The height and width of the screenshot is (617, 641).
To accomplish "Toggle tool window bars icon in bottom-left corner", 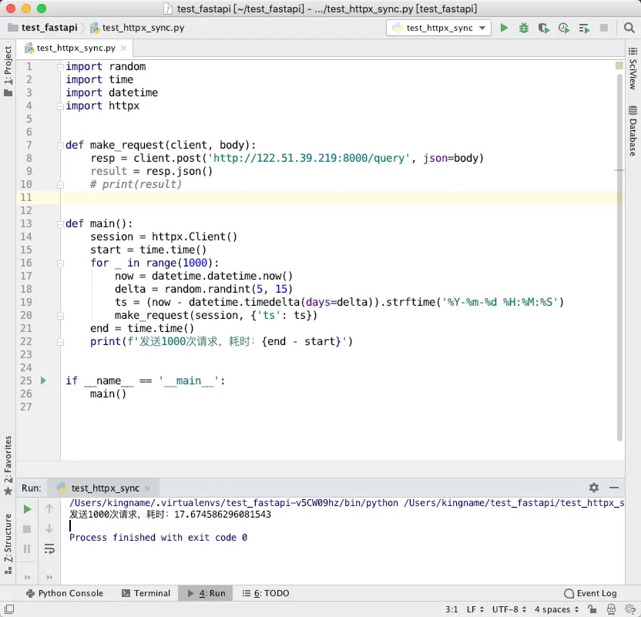I will [9, 609].
